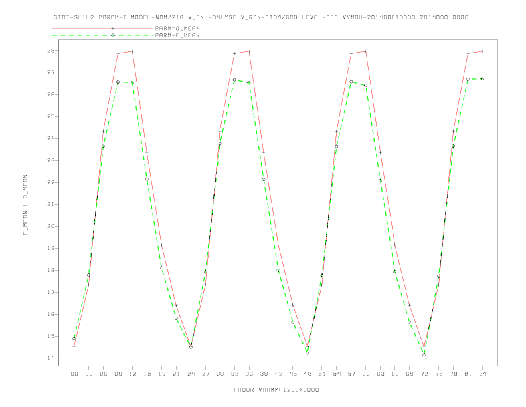Screen dimensions: 526x407
Task: Click y-axis tick label 22
Action: coord(50,182)
